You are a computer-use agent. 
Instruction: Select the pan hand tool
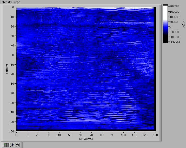tap(17, 145)
